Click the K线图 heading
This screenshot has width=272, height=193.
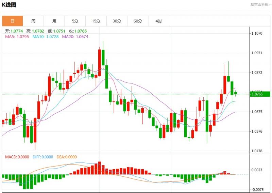(x=9, y=5)
